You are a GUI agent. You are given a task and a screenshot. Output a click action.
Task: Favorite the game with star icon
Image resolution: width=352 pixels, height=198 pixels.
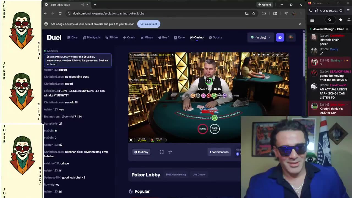point(170,152)
